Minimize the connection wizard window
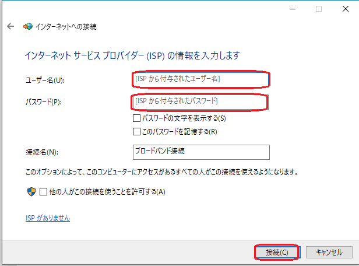Viewport: 359px width, 266px height. click(293, 9)
